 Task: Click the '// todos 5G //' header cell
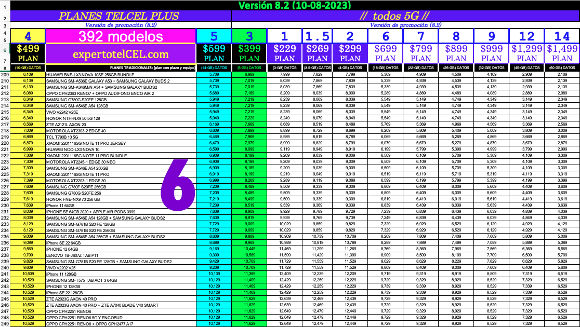click(405, 16)
